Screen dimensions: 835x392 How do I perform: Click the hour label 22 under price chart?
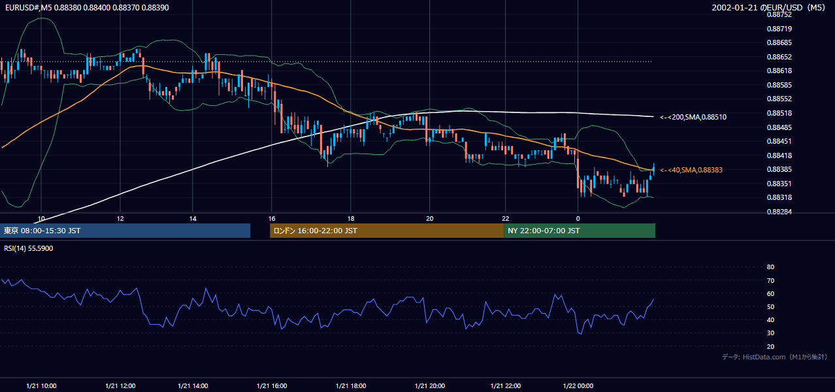tap(506, 218)
